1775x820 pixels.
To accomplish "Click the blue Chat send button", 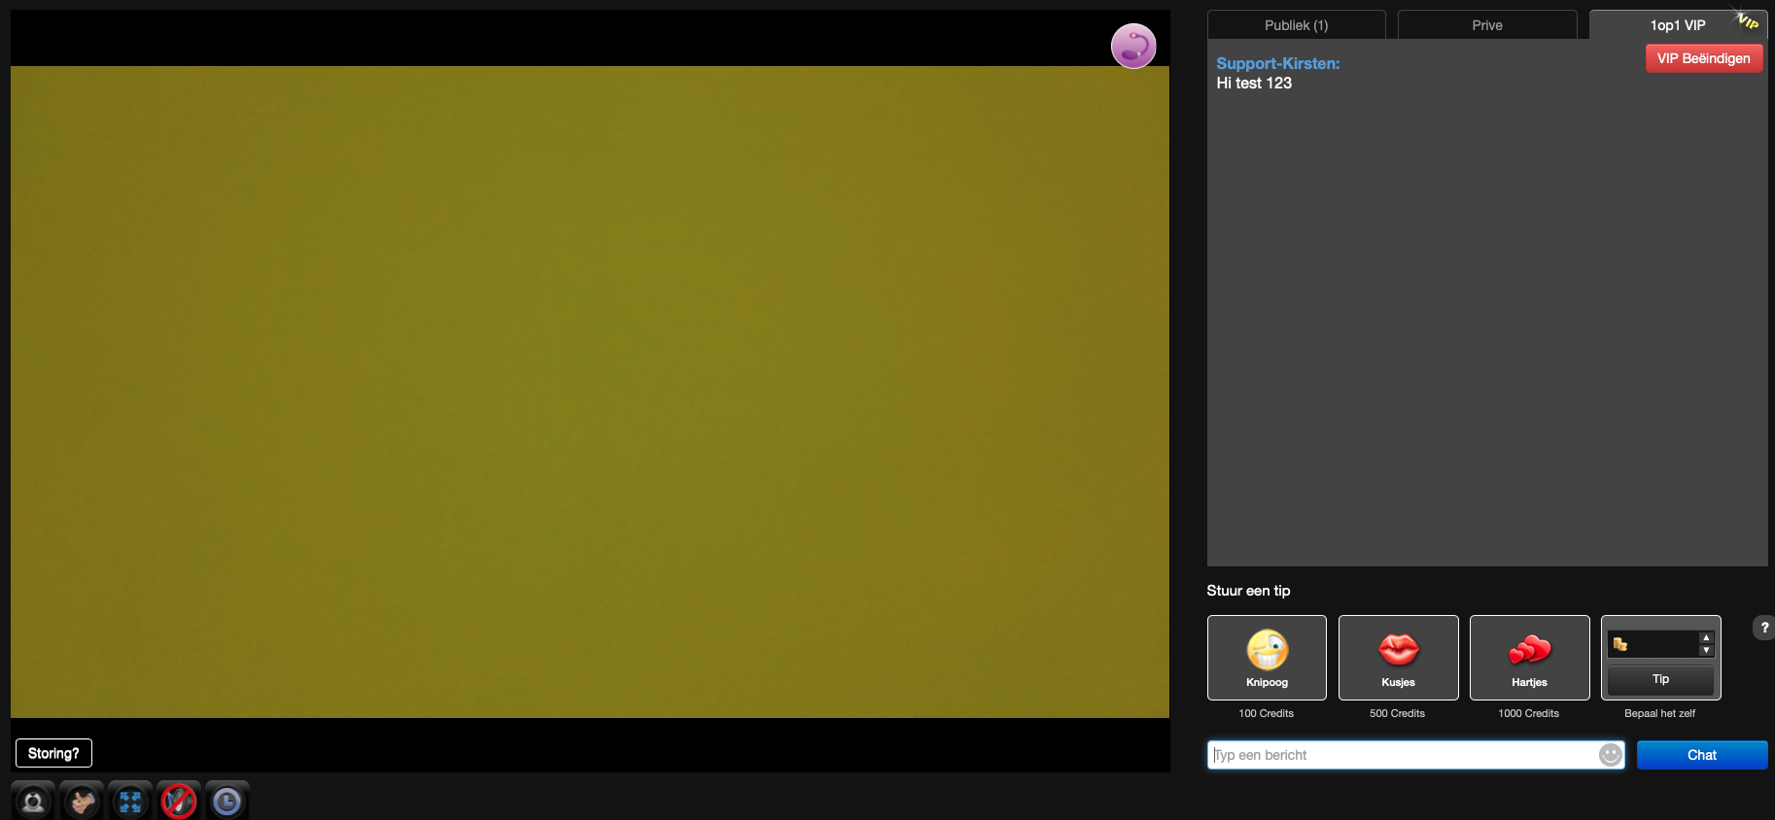I will (x=1701, y=755).
